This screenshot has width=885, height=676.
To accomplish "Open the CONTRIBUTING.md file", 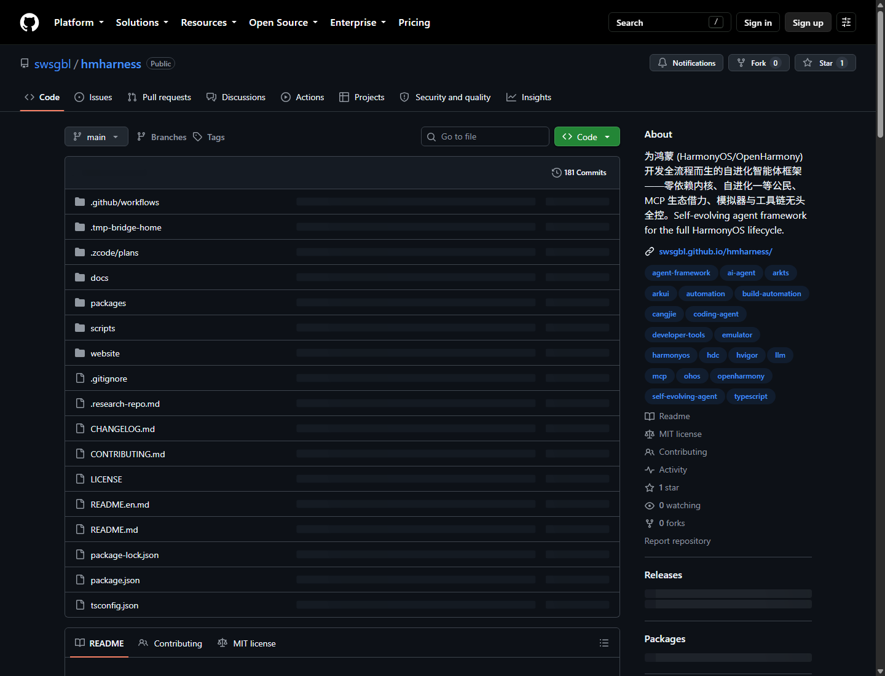I will click(x=128, y=454).
